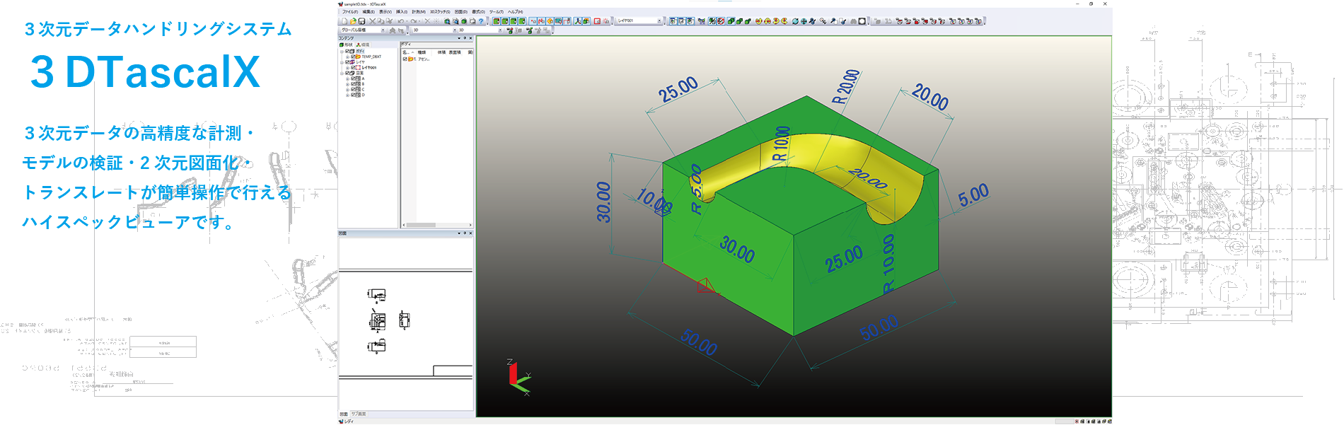Open the 編集(E) menu

point(369,12)
